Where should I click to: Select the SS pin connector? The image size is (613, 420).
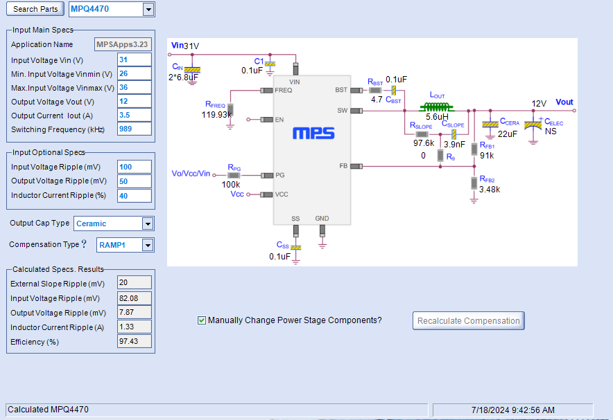pyautogui.click(x=296, y=231)
